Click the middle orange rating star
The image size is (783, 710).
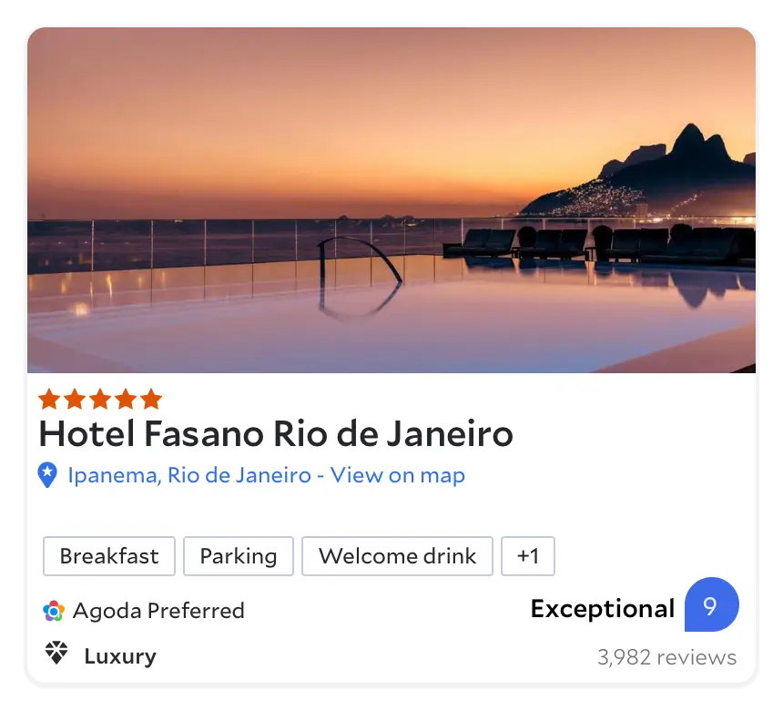[100, 400]
